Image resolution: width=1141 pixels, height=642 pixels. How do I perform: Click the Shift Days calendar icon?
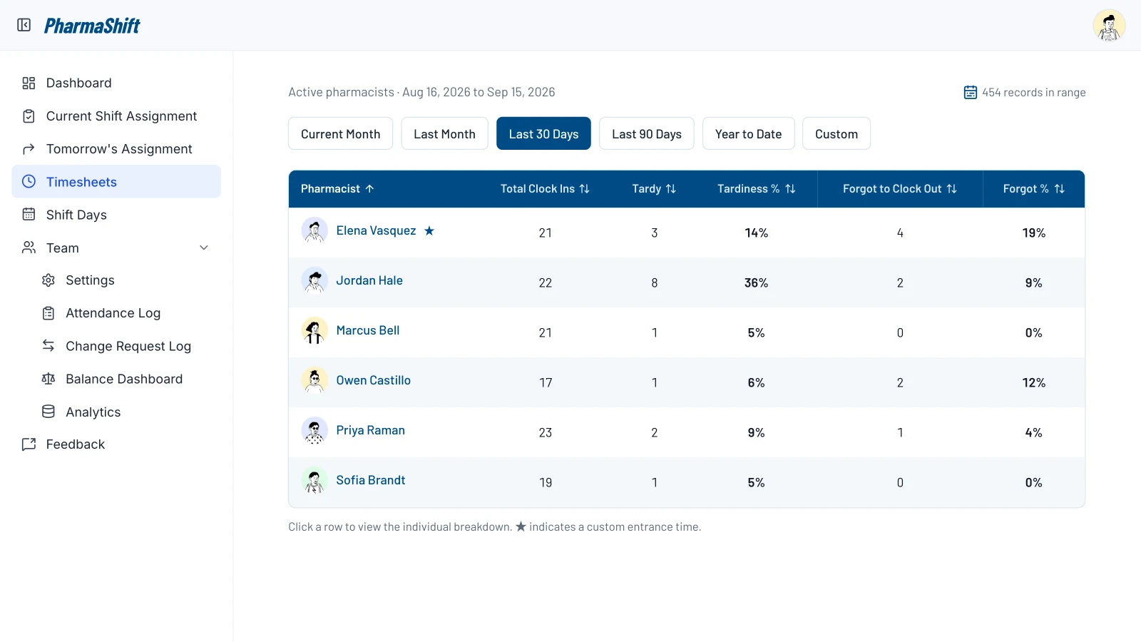tap(29, 215)
